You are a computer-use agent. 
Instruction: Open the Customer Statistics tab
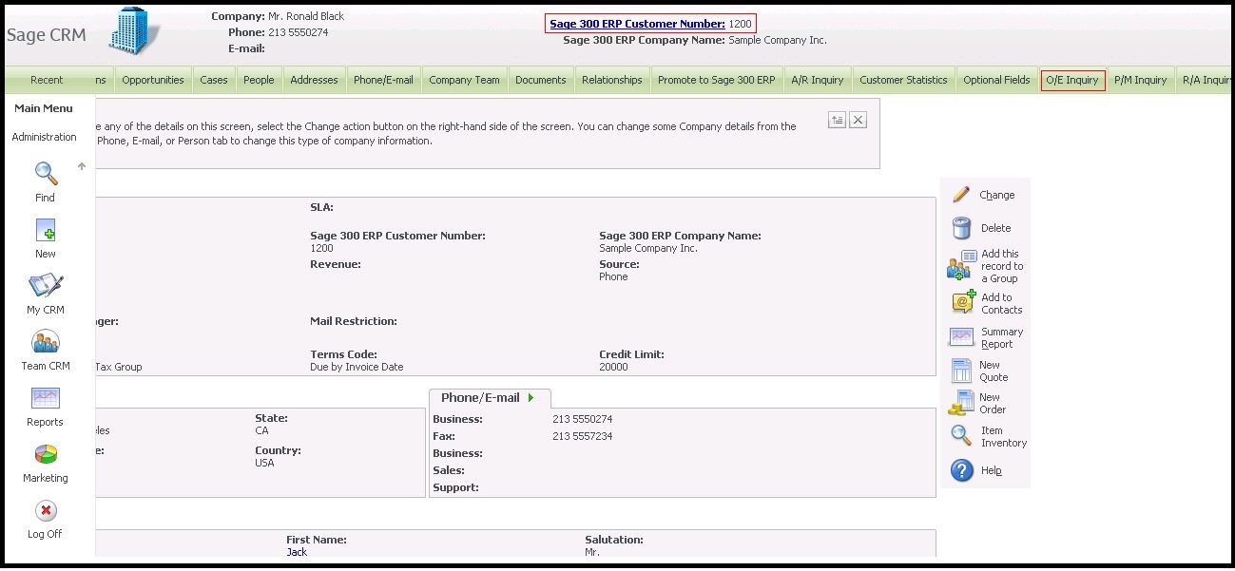pyautogui.click(x=903, y=80)
